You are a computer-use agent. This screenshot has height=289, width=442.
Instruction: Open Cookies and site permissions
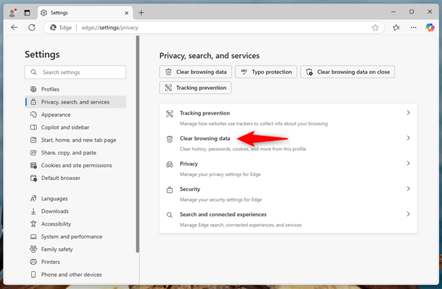pyautogui.click(x=75, y=166)
